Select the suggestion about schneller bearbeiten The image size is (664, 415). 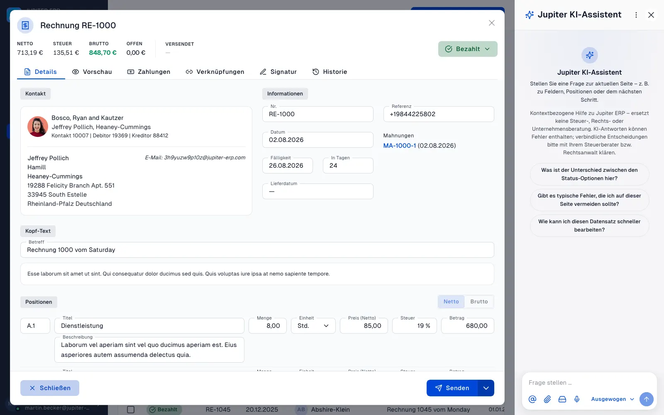click(x=589, y=226)
